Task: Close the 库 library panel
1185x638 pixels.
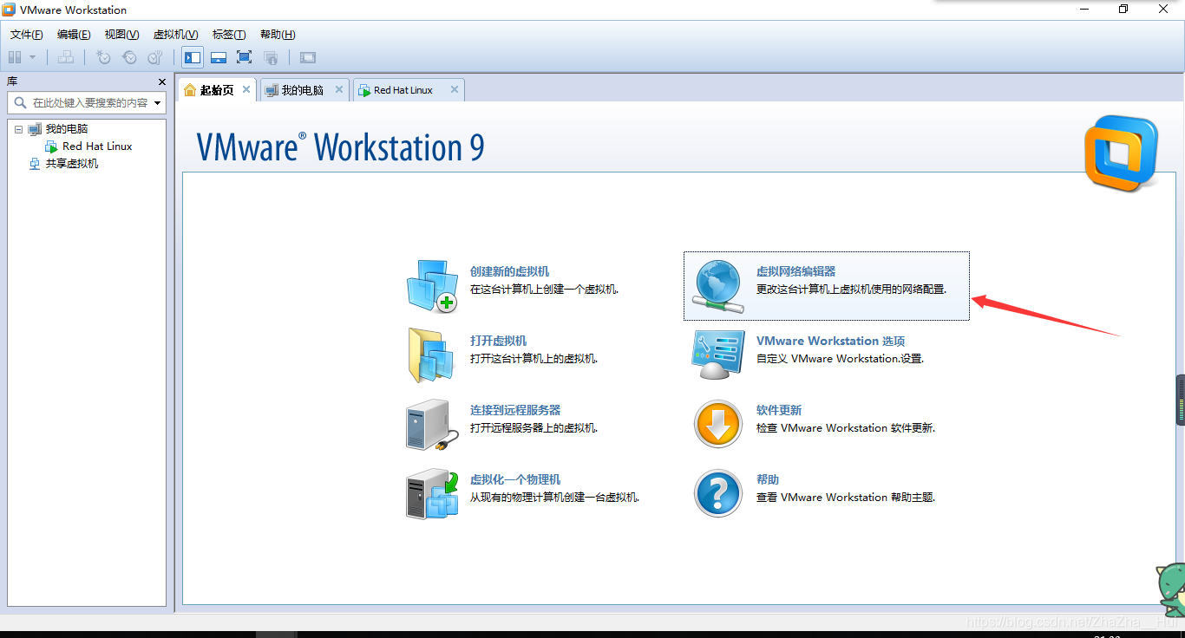Action: [162, 81]
